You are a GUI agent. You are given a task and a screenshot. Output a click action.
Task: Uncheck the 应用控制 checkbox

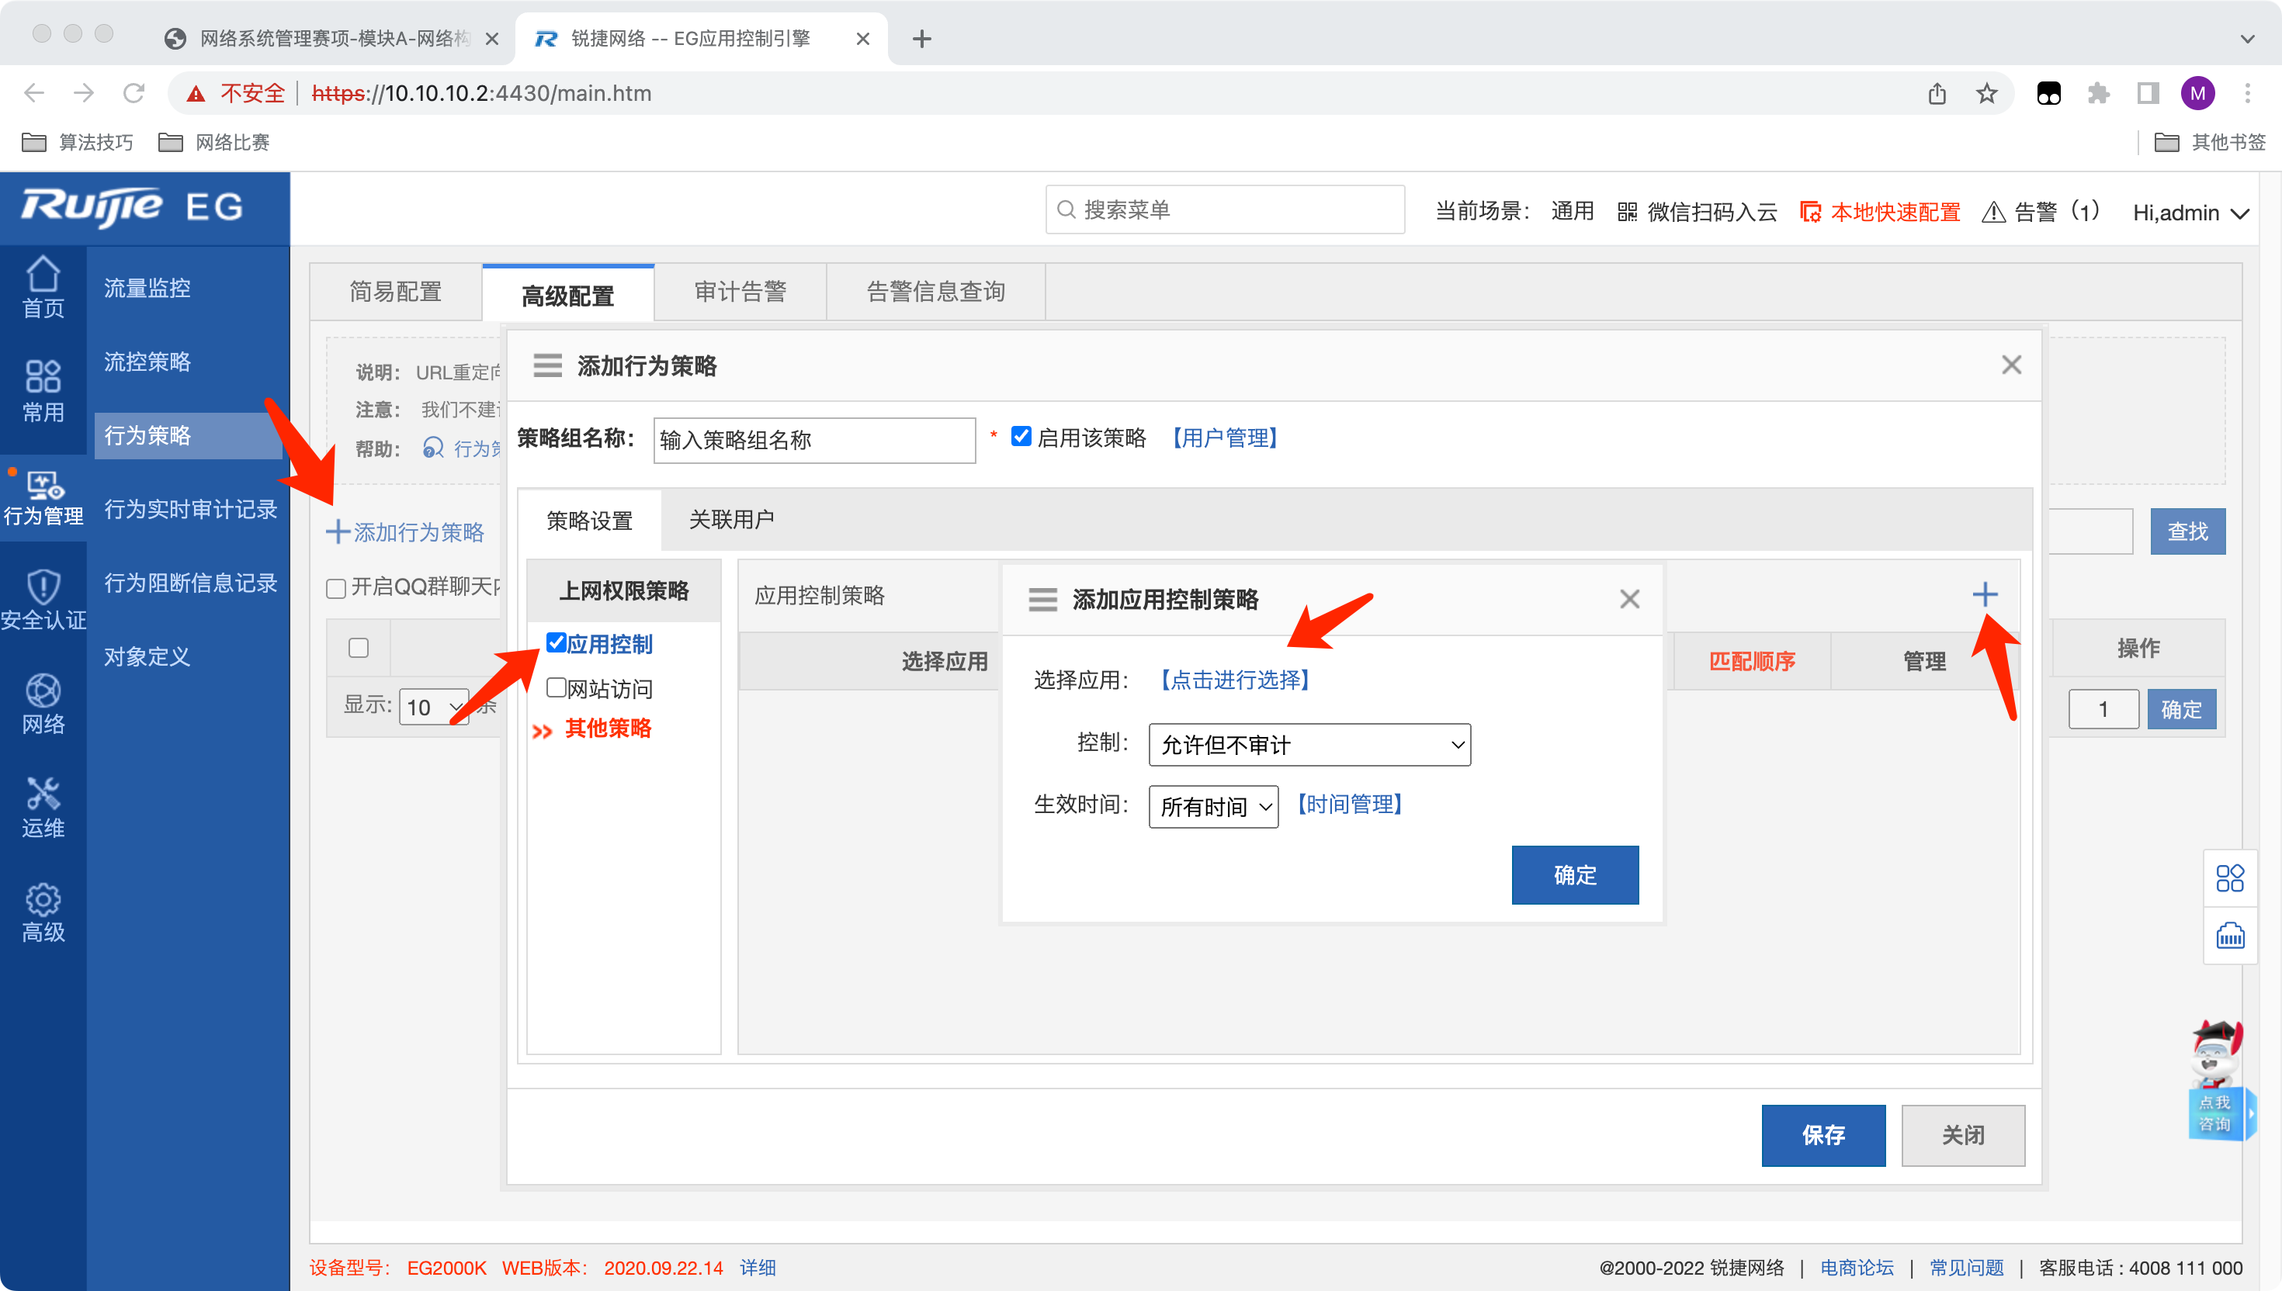(x=556, y=642)
